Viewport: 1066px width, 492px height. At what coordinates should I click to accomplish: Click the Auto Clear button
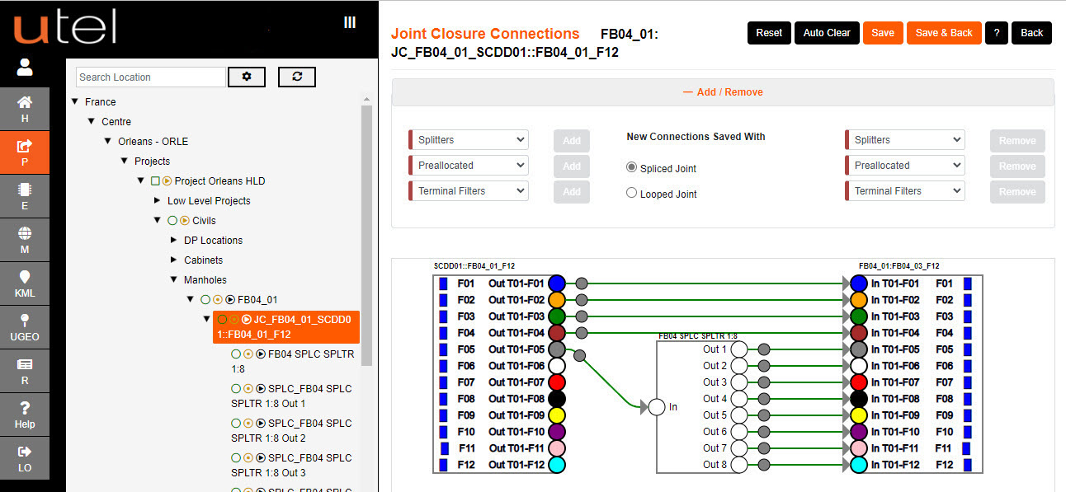(x=827, y=33)
